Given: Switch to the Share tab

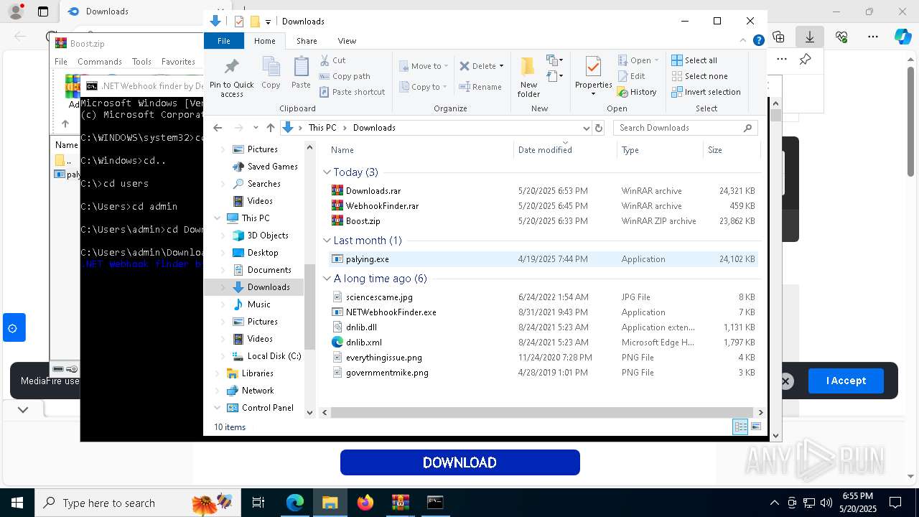Looking at the screenshot, I should tap(307, 41).
